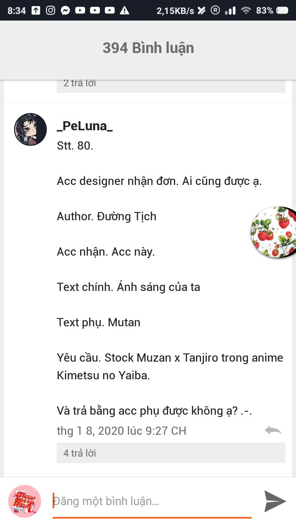Expand the "4 trả lời" replies
This screenshot has width=296, height=526.
tap(171, 453)
